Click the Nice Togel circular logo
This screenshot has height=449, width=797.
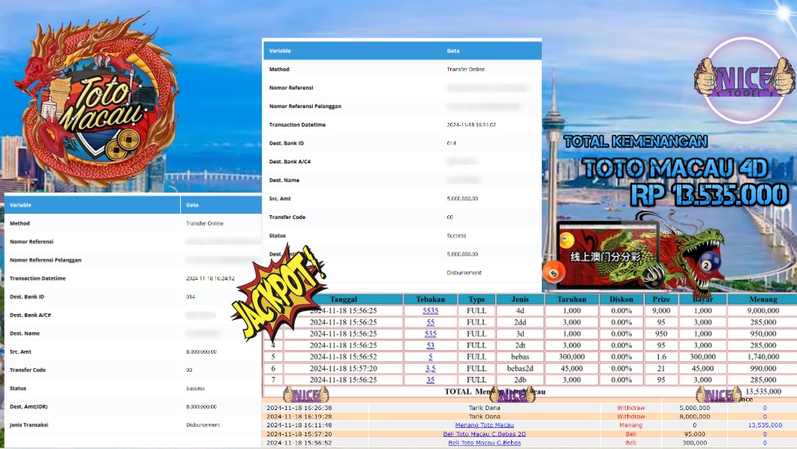coord(744,80)
